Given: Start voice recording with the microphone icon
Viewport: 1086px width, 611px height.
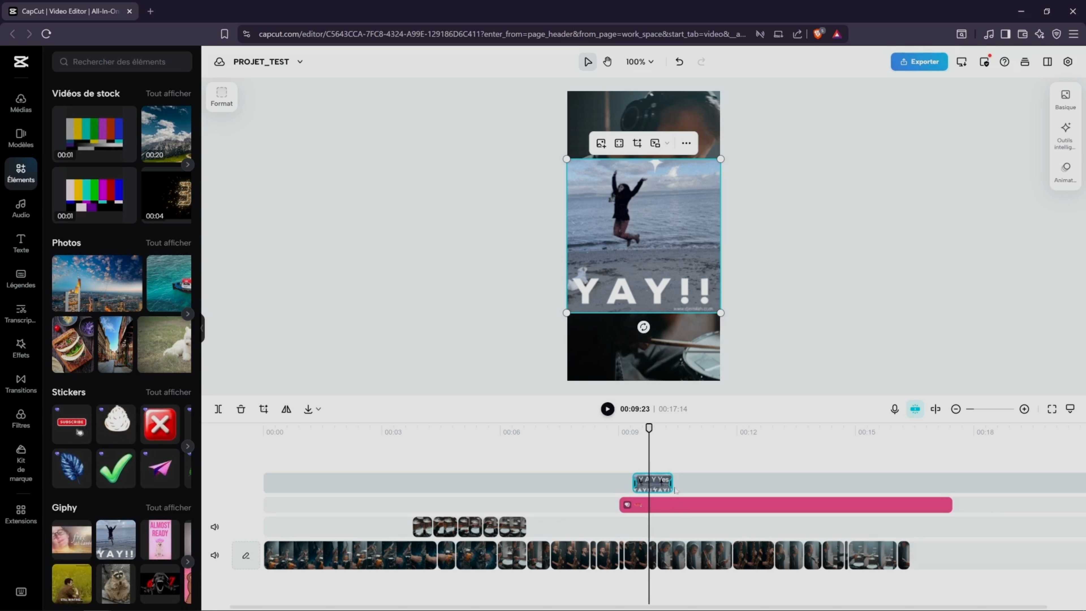Looking at the screenshot, I should 895,409.
